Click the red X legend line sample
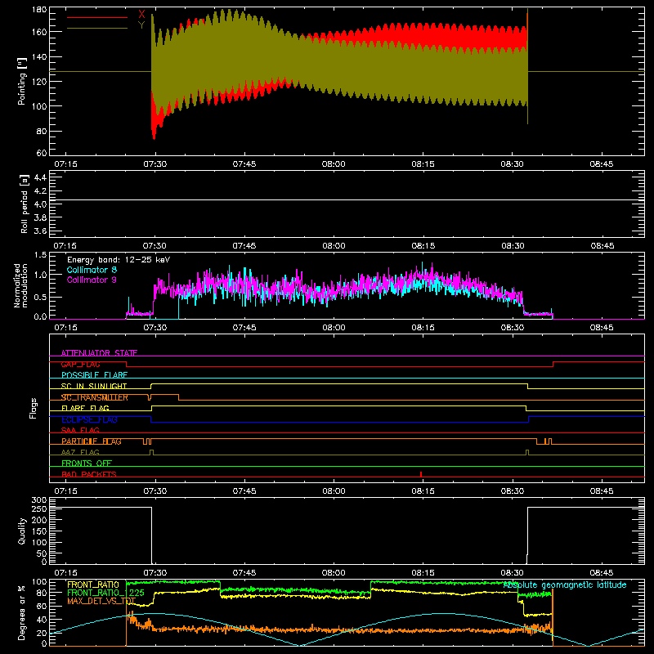The image size is (654, 654). coord(97,17)
